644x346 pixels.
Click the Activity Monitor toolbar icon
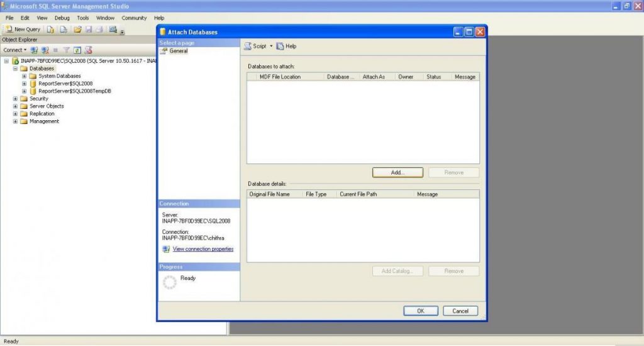pyautogui.click(x=113, y=29)
